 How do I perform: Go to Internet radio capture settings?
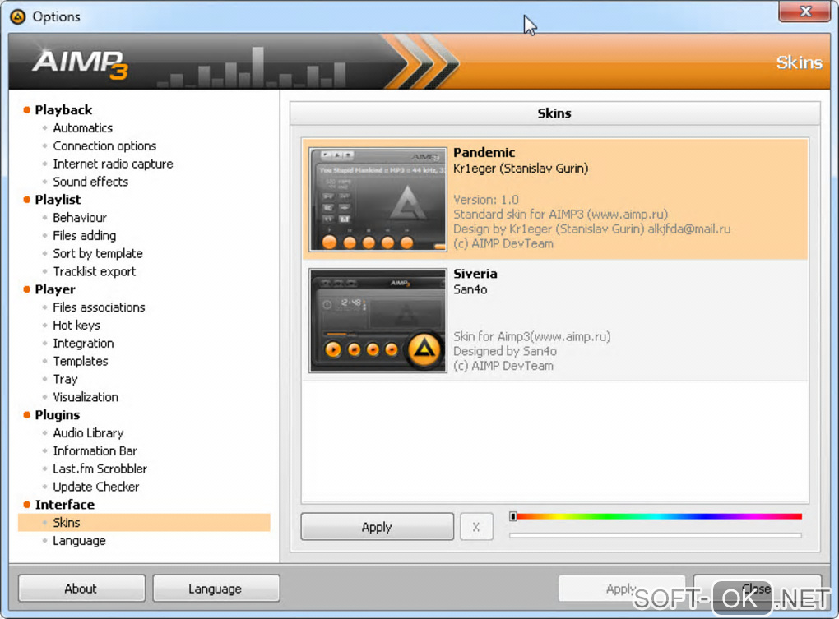point(113,164)
